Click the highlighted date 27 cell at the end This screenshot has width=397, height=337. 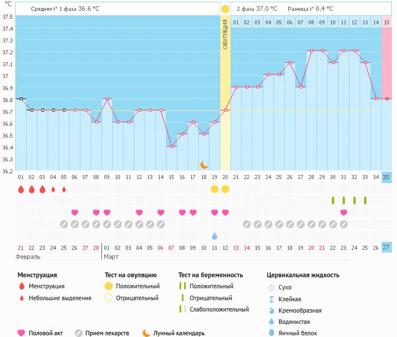[x=387, y=248]
